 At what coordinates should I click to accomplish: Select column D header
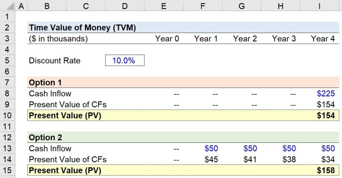tap(125, 5)
